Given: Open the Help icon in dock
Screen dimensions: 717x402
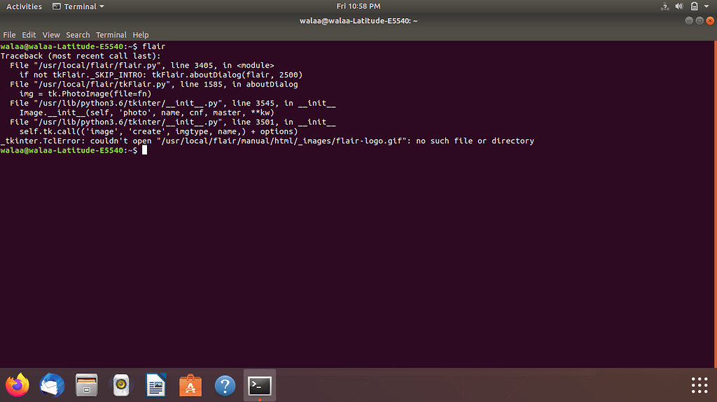Looking at the screenshot, I should [225, 385].
